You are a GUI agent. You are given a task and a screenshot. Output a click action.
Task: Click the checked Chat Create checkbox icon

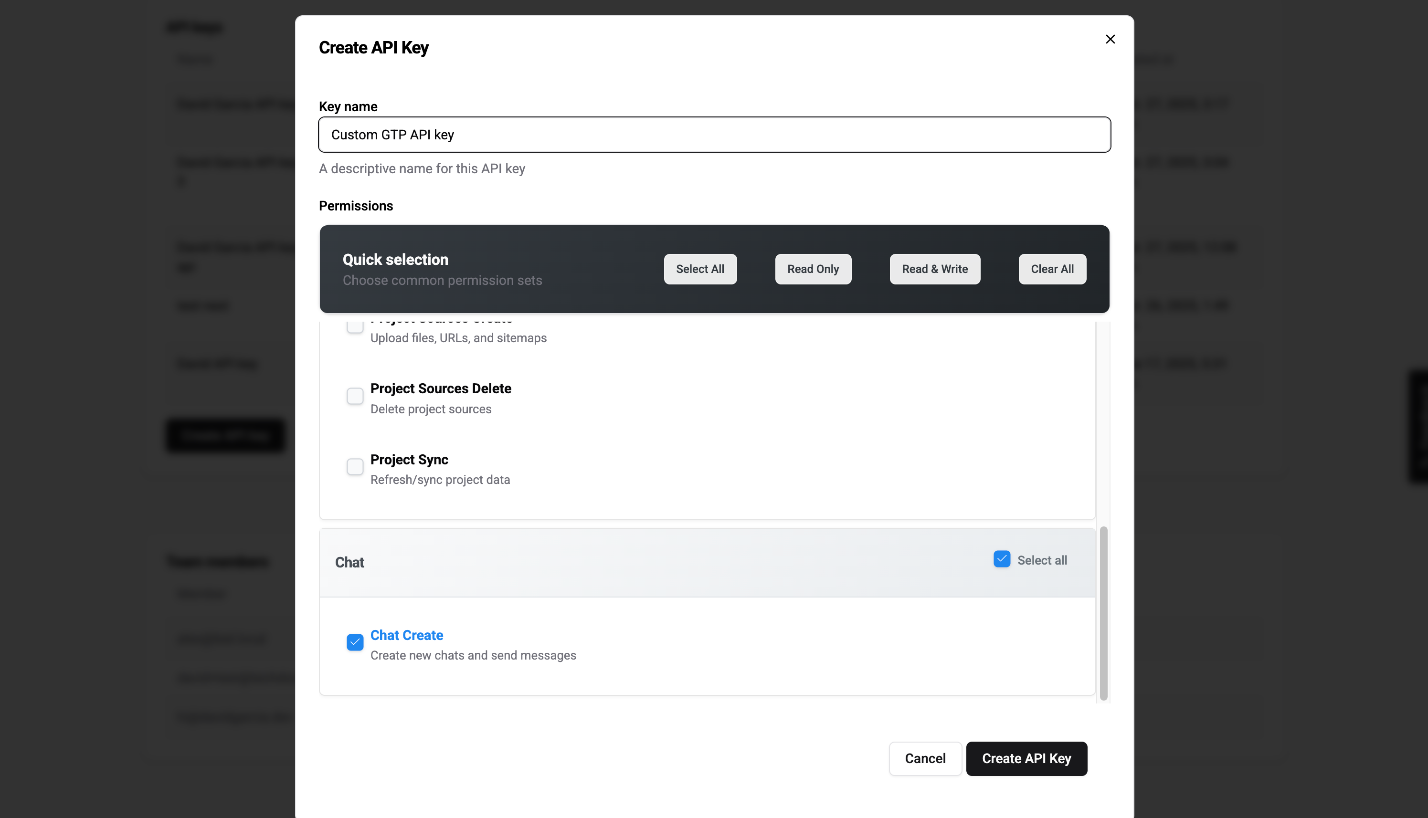[355, 642]
